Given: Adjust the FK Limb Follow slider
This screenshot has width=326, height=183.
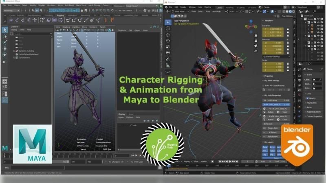Looking at the screenshot, I should [276, 100].
